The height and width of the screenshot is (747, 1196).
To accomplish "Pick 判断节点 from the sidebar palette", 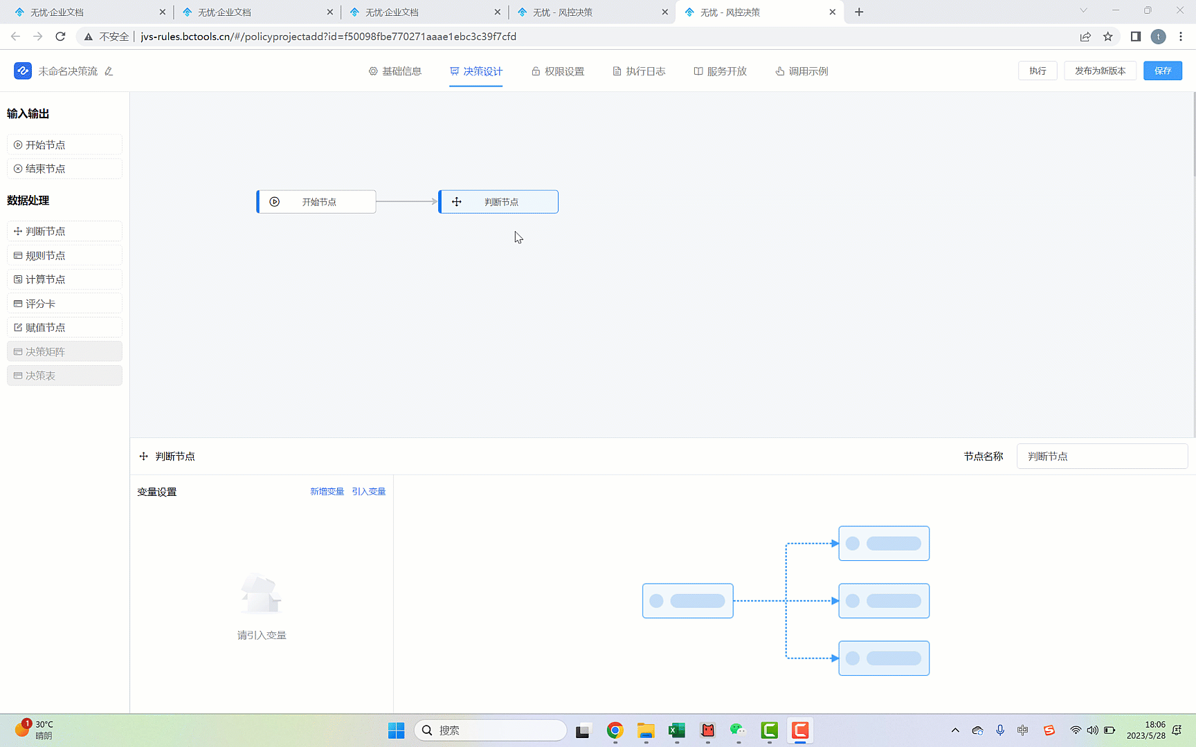I will pos(64,231).
